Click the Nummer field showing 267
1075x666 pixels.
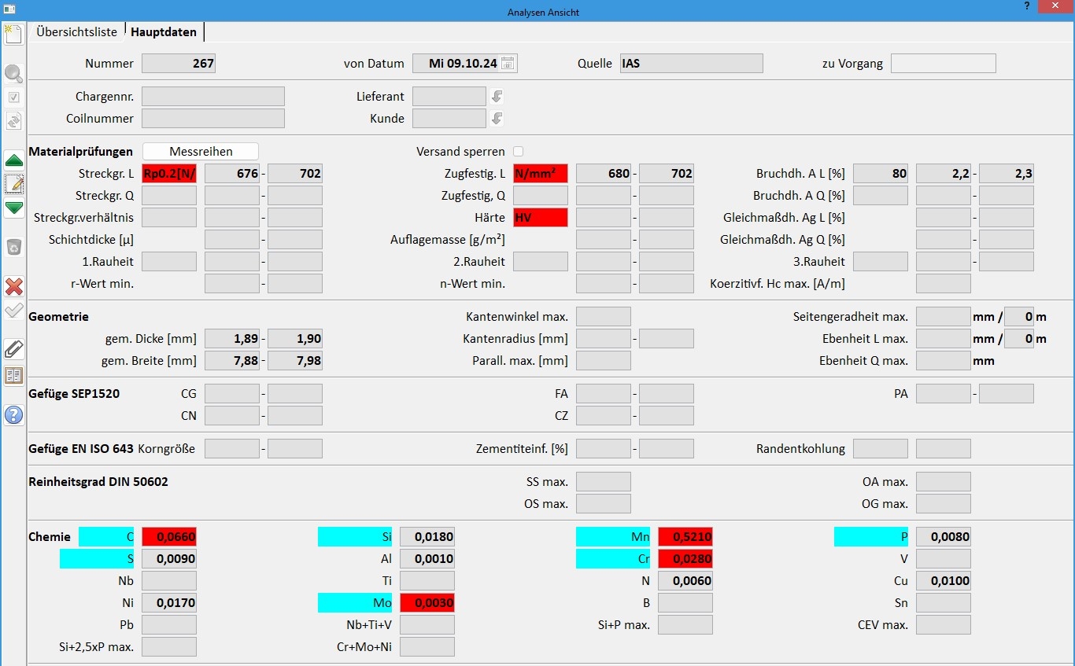click(179, 64)
